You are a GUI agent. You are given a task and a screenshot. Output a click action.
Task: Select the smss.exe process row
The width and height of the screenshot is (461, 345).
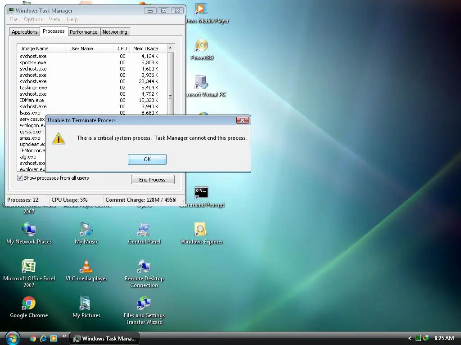point(30,138)
